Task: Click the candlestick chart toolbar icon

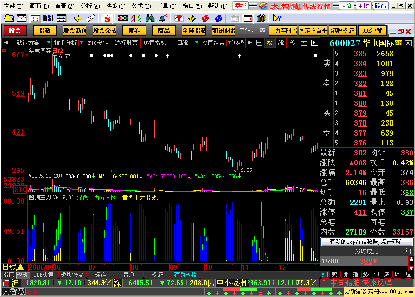Action: point(35,18)
